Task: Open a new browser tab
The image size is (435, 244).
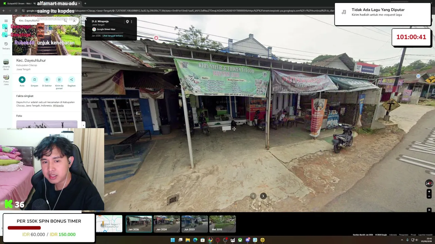Action: 85,3
